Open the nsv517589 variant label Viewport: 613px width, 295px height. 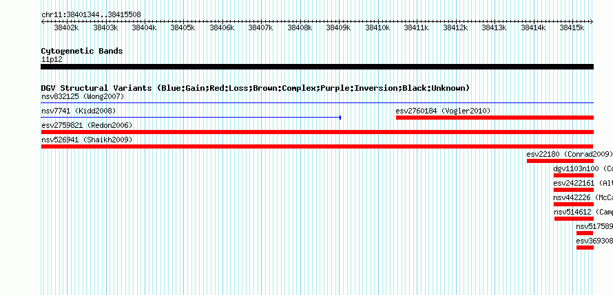click(x=594, y=226)
